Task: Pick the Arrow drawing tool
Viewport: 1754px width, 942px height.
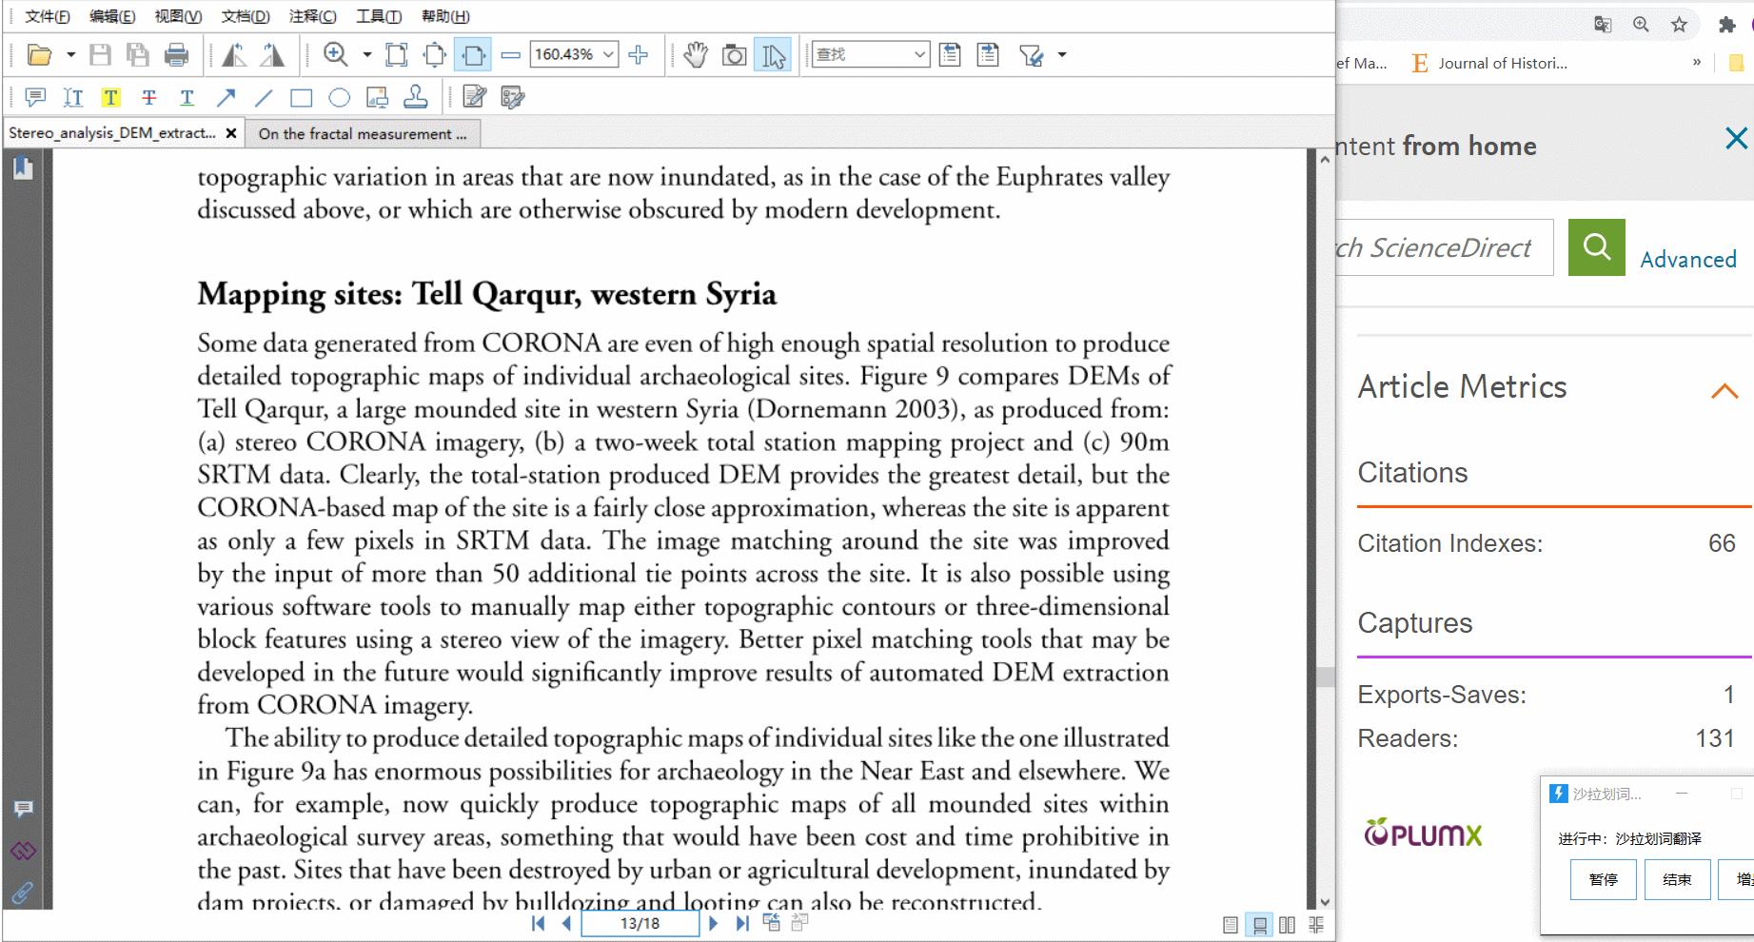Action: 226,97
